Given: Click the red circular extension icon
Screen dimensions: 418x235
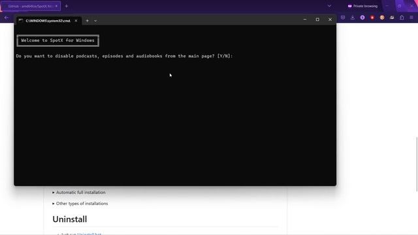Looking at the screenshot, I should tap(372, 18).
